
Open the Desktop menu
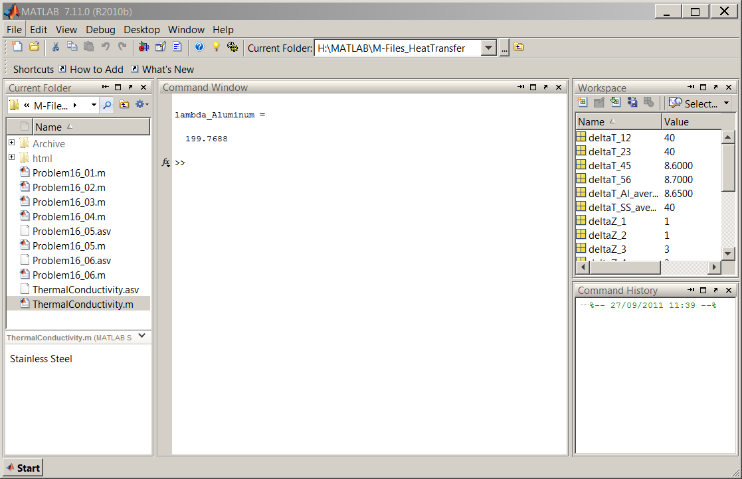coord(141,30)
